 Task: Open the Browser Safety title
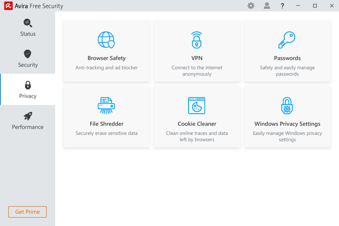[107, 58]
